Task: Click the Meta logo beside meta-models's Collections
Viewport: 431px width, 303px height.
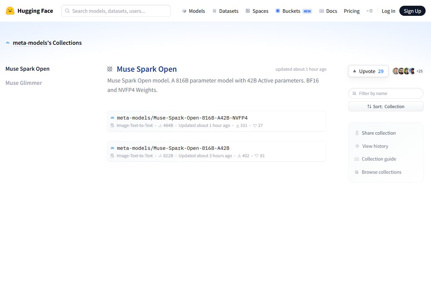Action: coord(8,43)
